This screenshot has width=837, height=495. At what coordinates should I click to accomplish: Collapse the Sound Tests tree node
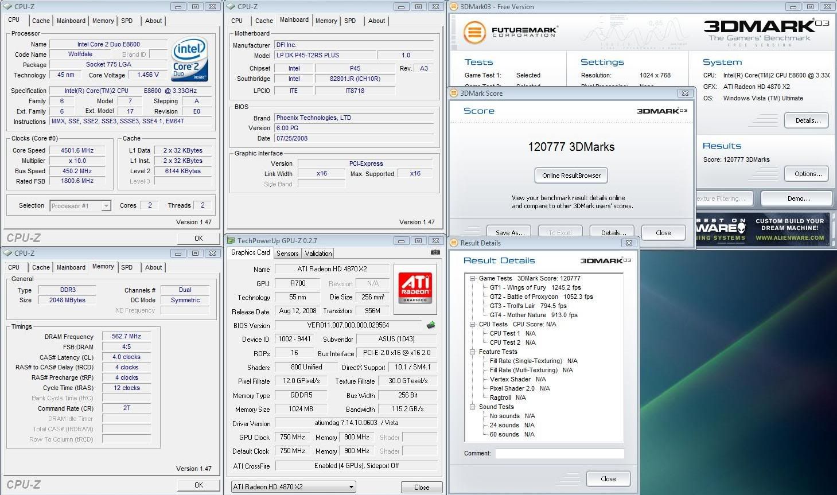pyautogui.click(x=473, y=407)
